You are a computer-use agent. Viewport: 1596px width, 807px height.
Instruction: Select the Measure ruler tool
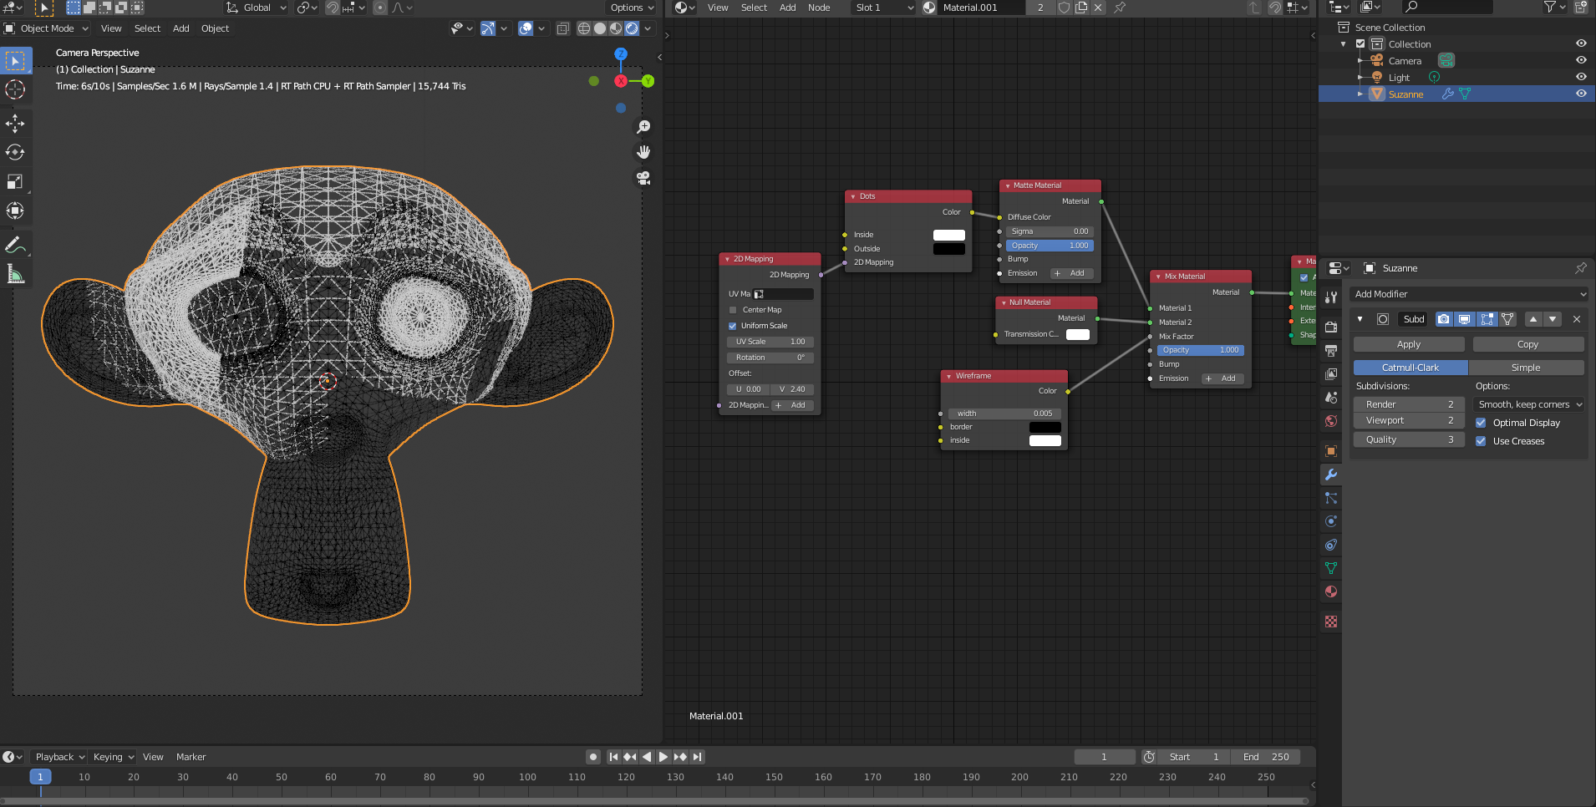[x=15, y=274]
